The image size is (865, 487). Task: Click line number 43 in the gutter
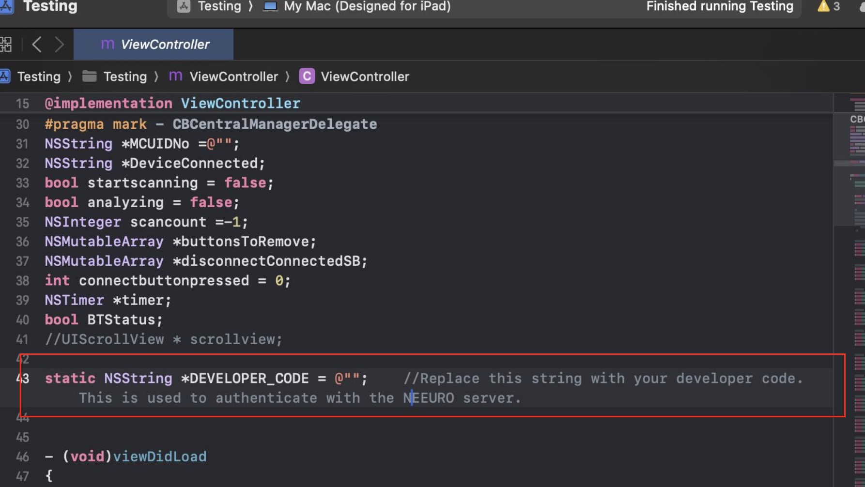pyautogui.click(x=22, y=379)
